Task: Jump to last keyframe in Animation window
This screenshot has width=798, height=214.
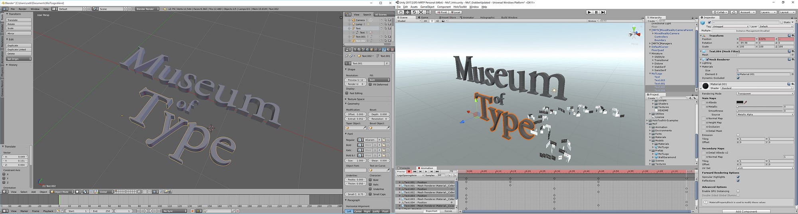Action: (x=437, y=171)
